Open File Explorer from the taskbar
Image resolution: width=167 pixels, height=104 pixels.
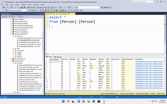pos(89,101)
